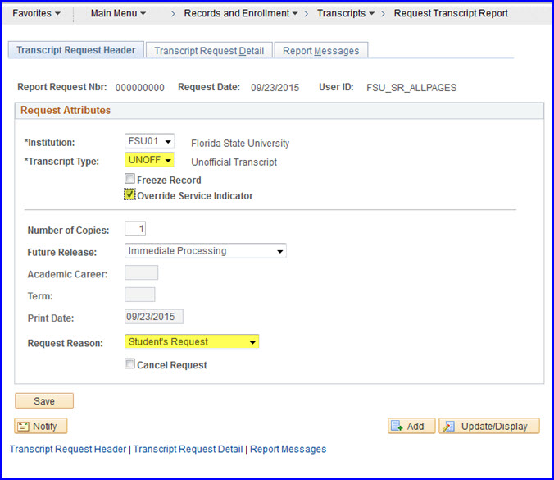Viewport: 554px width, 480px height.
Task: Click the Florida State University text
Action: (240, 144)
